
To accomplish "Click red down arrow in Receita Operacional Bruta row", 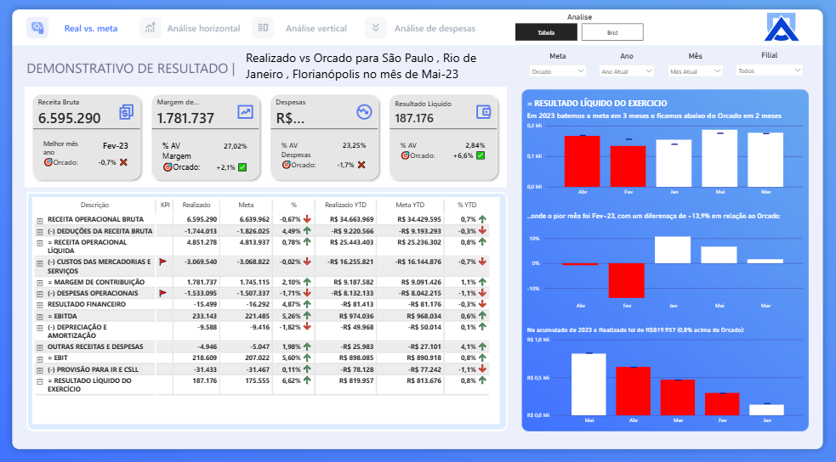I will click(307, 219).
